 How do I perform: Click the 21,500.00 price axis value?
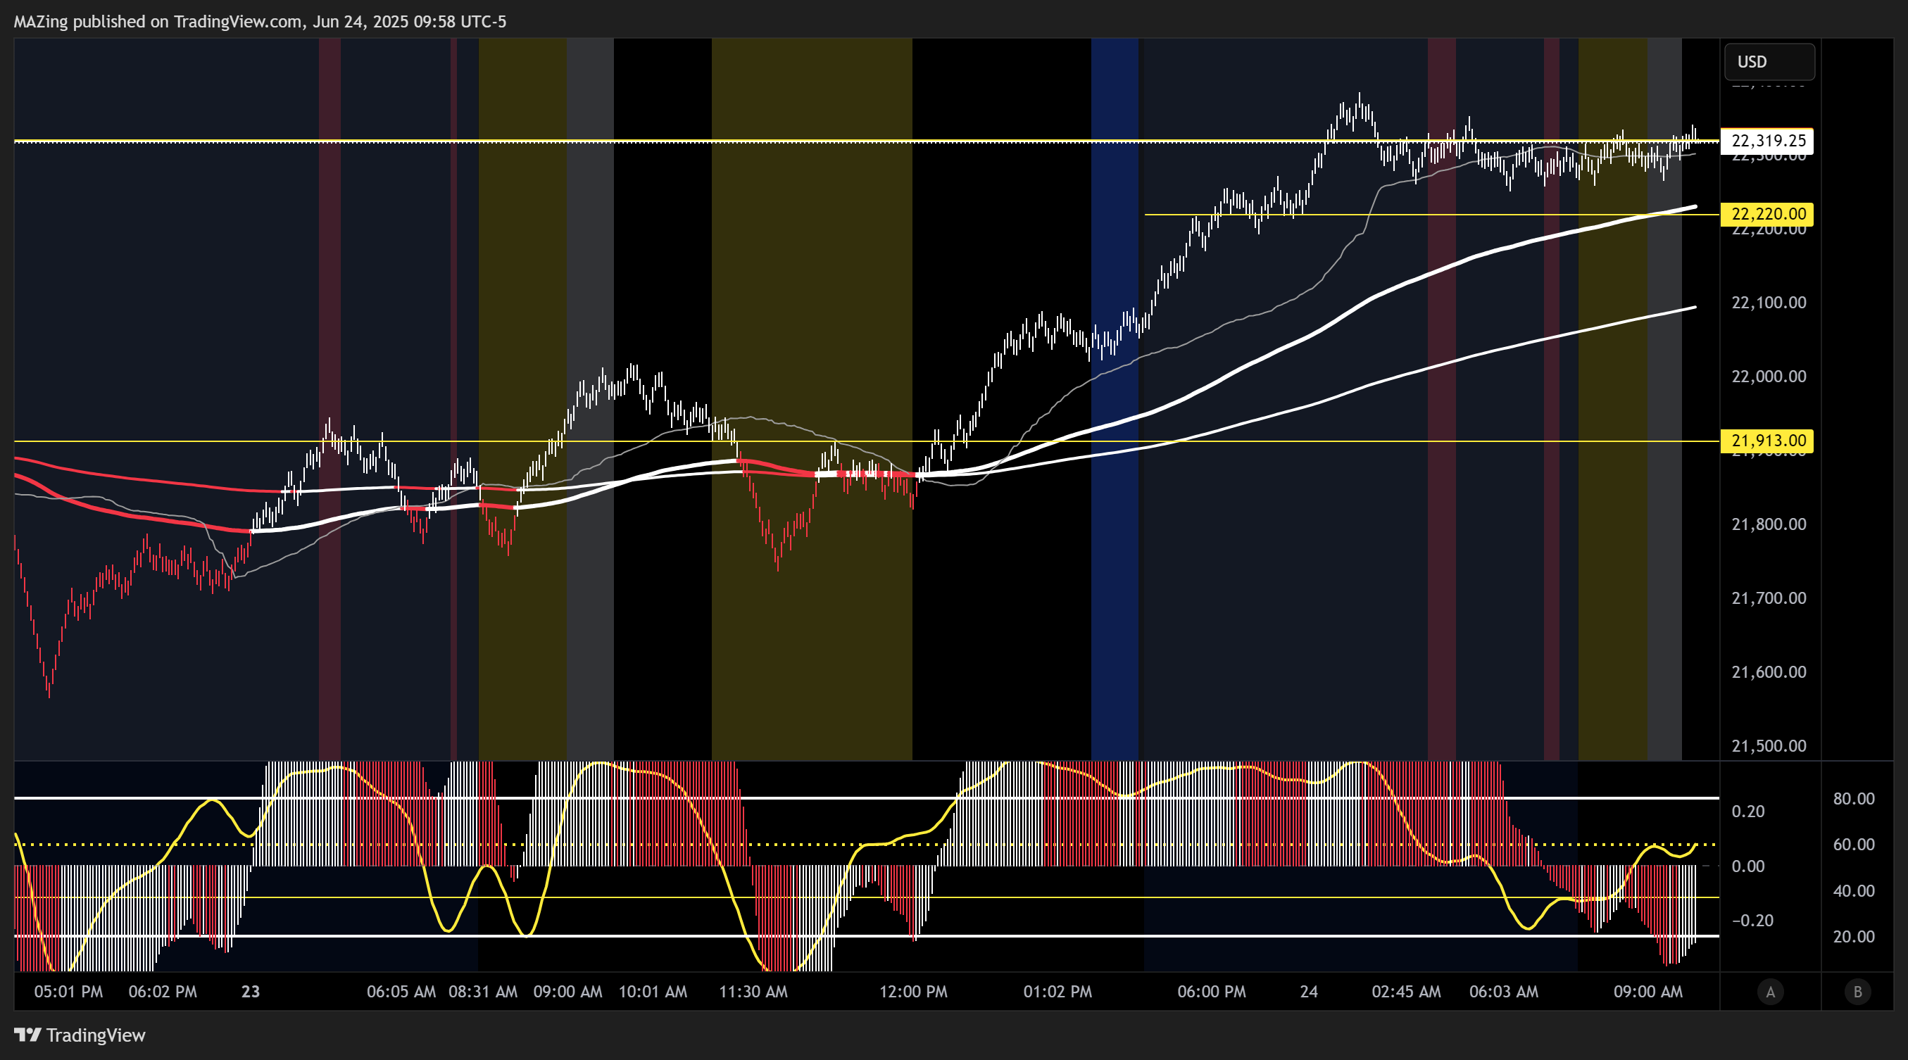pos(1769,745)
